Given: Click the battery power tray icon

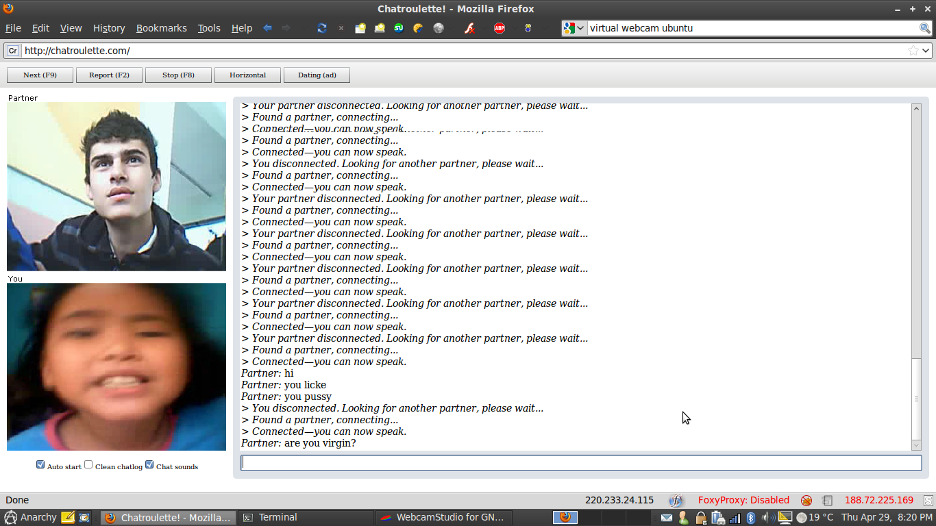Looking at the screenshot, I should [x=717, y=518].
